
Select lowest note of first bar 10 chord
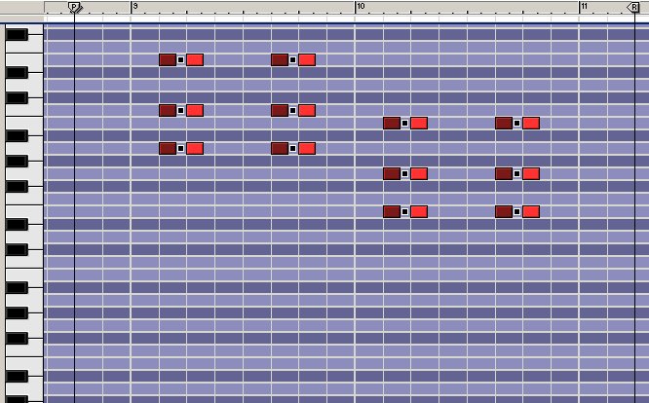click(x=392, y=211)
